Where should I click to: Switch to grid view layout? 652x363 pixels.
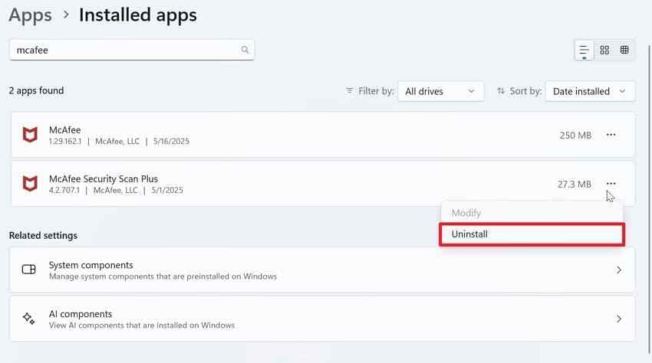[604, 51]
